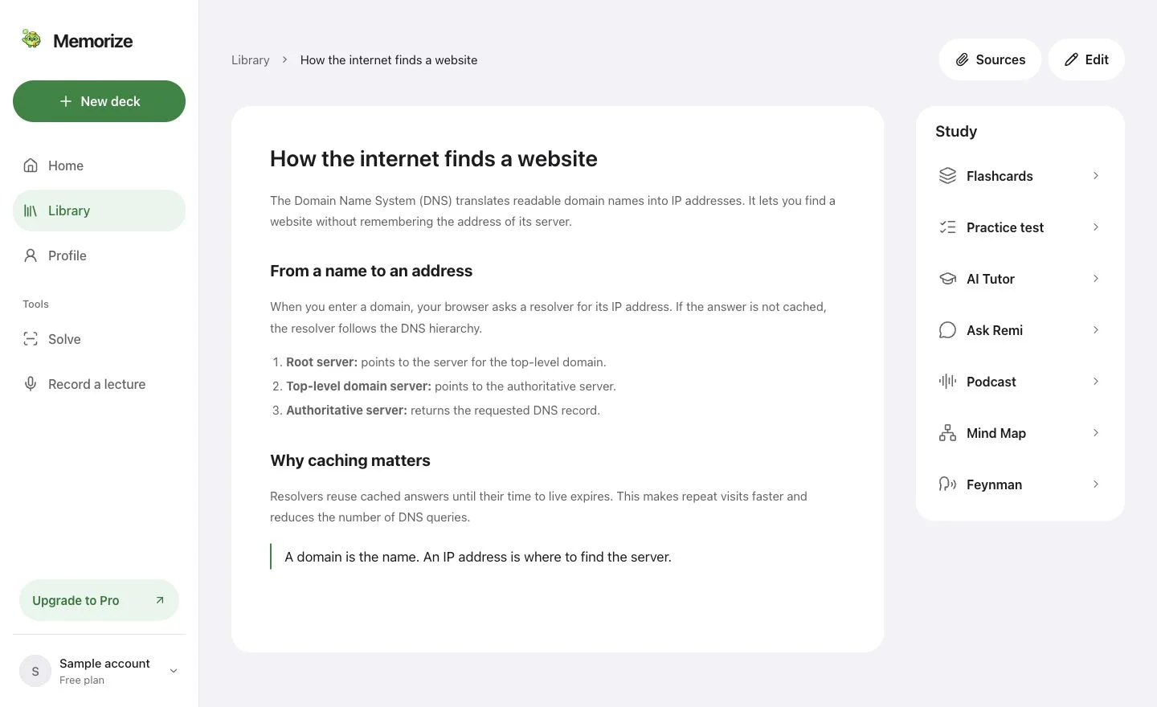Select the Solve scan icon
The height and width of the screenshot is (707, 1157).
pyautogui.click(x=31, y=339)
